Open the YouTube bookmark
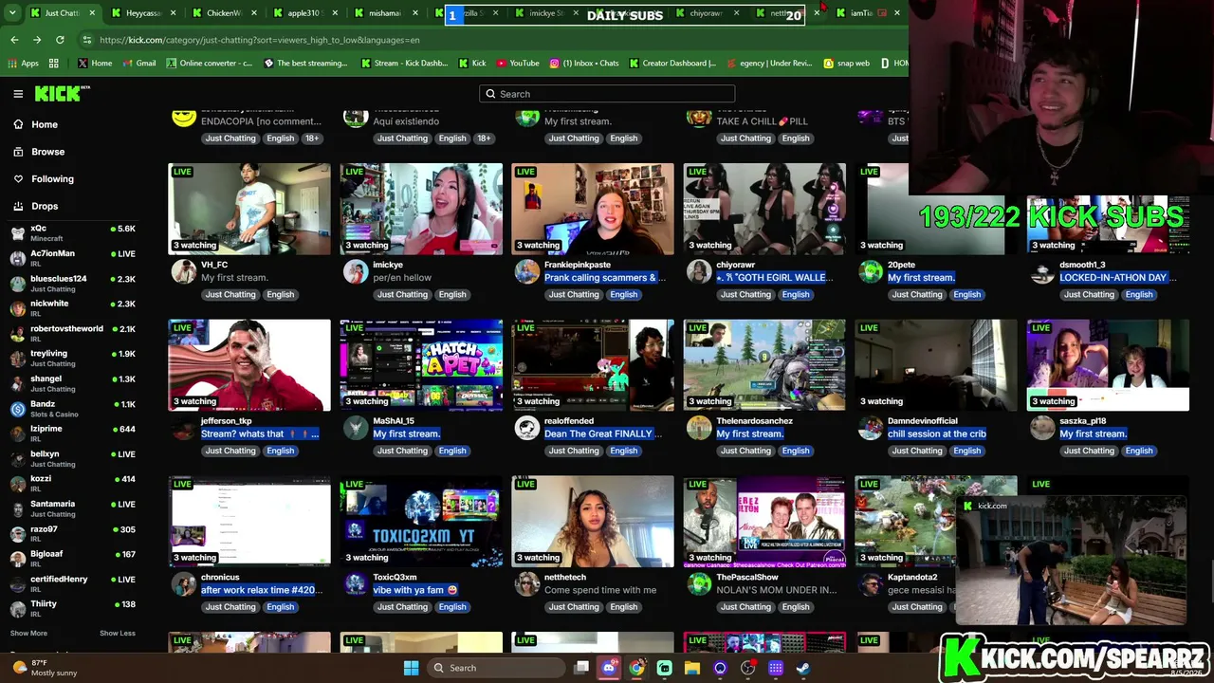The image size is (1214, 683). [x=517, y=64]
